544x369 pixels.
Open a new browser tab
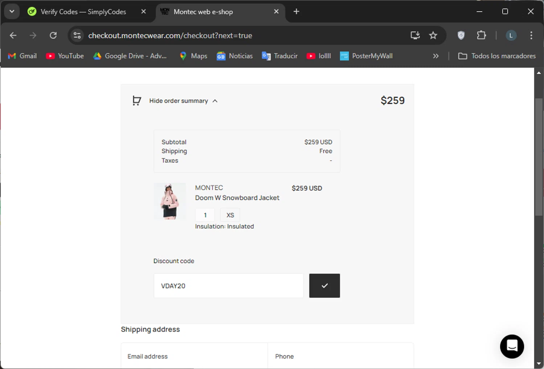296,12
